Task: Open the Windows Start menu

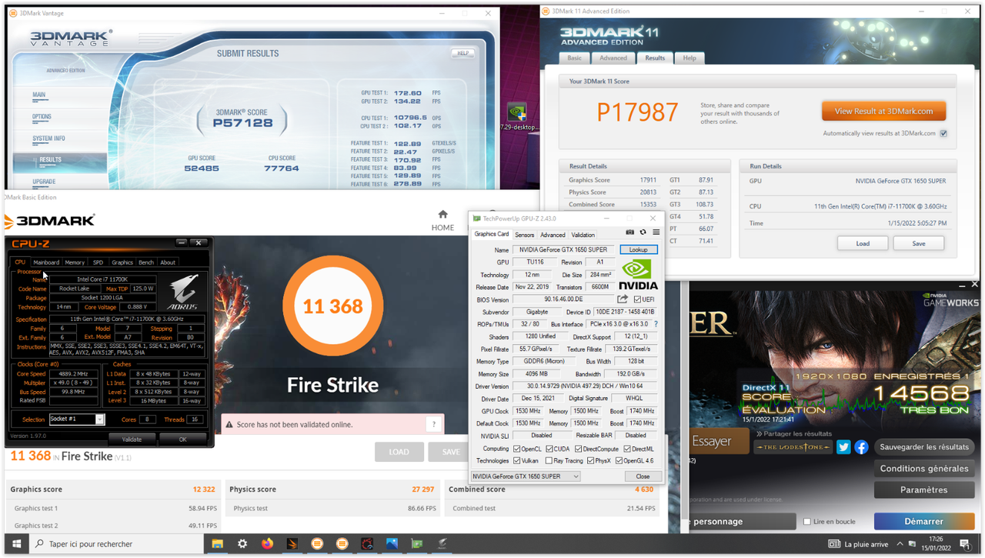Action: point(15,544)
